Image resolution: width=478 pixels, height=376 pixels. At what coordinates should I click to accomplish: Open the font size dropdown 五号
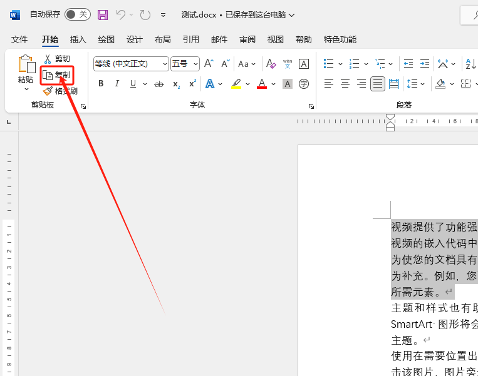click(185, 64)
